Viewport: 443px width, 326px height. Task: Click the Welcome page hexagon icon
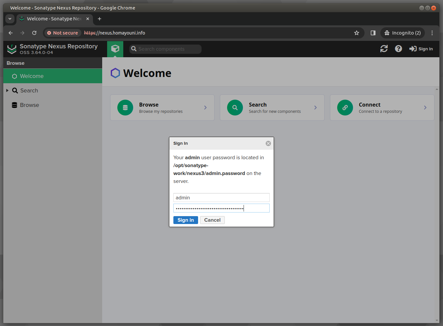pos(115,73)
